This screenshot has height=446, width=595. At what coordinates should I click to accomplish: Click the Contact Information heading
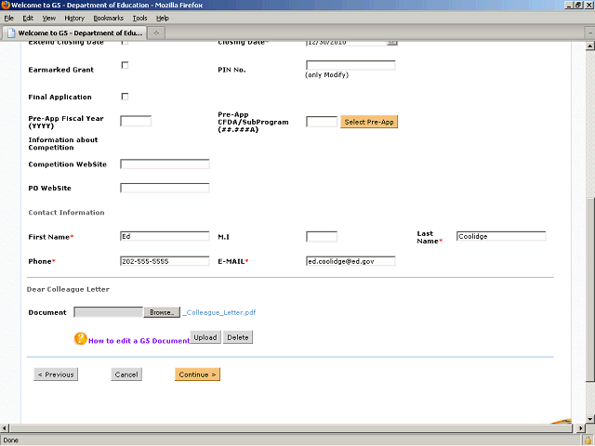tap(66, 213)
